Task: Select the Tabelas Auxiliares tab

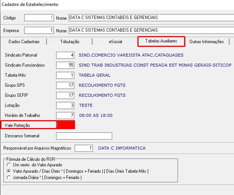Action: (x=161, y=41)
